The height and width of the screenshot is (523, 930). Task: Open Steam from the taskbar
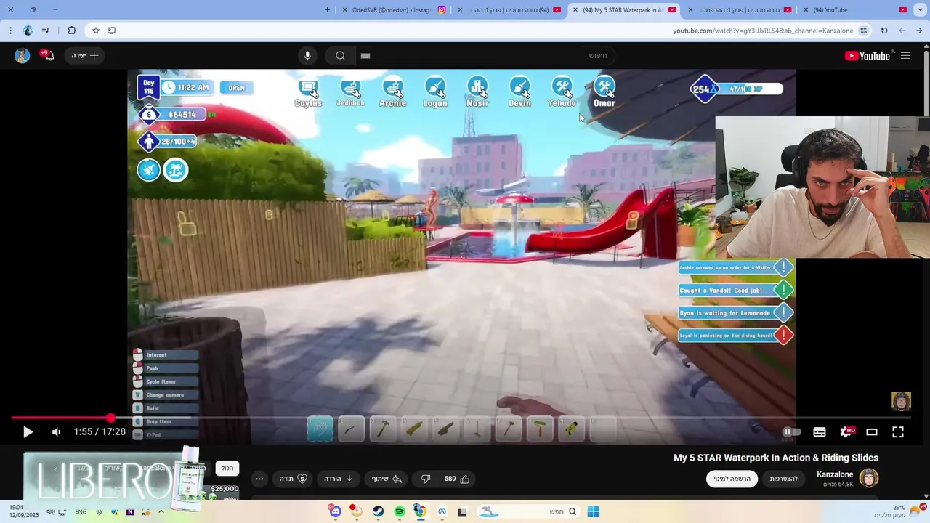tap(378, 511)
